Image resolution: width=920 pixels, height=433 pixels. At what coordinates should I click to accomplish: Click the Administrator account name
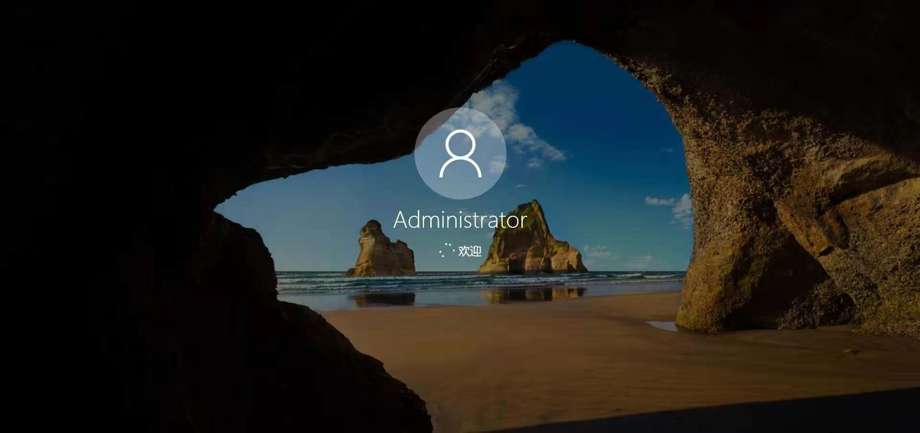tap(460, 220)
